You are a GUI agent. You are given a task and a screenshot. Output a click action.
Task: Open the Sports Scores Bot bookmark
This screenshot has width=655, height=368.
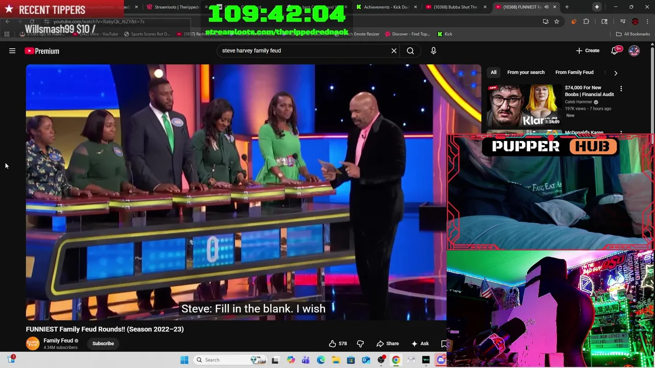point(146,34)
